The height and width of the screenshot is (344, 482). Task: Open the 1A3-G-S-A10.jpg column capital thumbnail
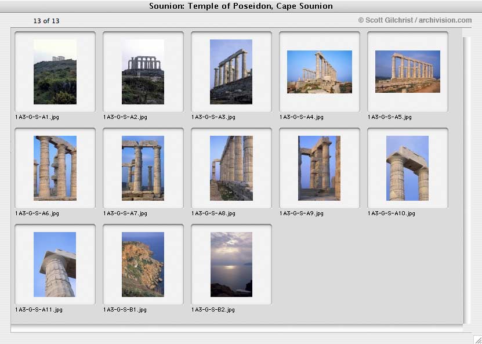tap(407, 168)
